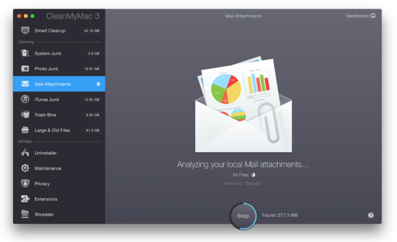This screenshot has width=397, height=242.
Task: Select Photo Junk in sidebar
Action: click(59, 69)
